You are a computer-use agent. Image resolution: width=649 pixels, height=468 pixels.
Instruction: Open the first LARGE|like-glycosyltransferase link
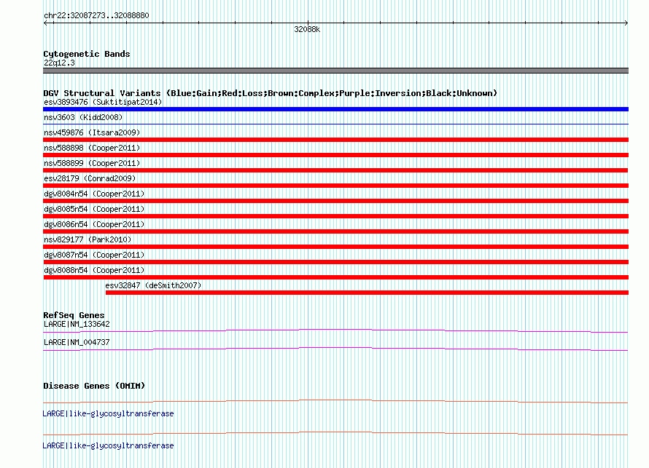point(108,414)
